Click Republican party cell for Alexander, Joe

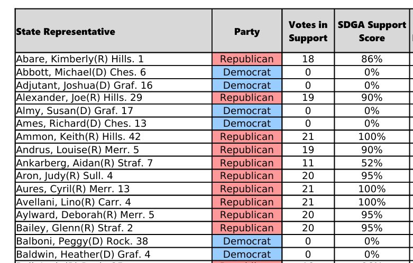[x=246, y=98]
